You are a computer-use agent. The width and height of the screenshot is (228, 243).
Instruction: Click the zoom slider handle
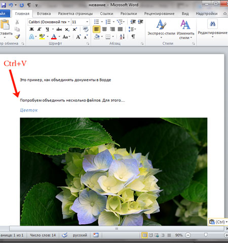[x=206, y=235]
